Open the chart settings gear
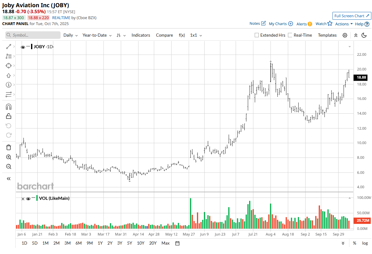Viewport: 372px width, 254px height. click(x=345, y=35)
